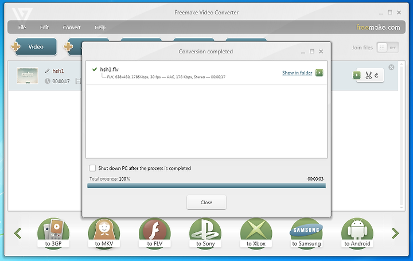Click the Close button in the dialog
This screenshot has height=261, width=413.
click(206, 202)
